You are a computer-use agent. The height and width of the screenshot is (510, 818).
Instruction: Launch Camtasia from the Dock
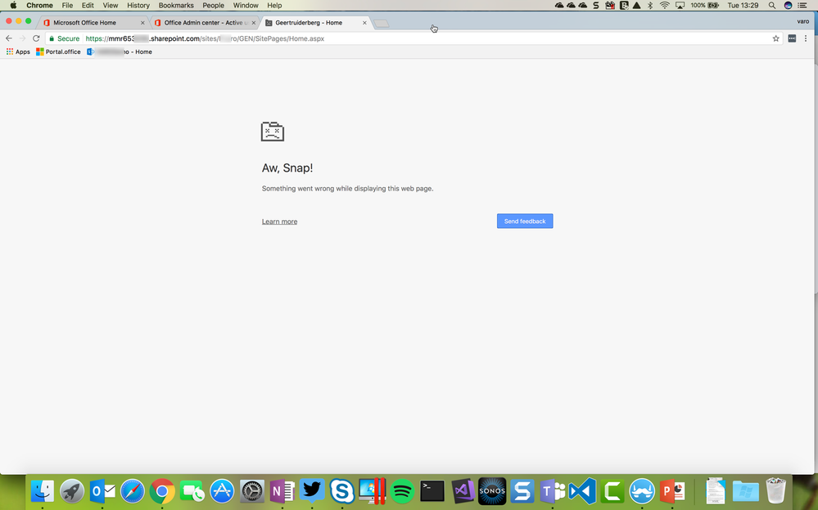(x=612, y=491)
